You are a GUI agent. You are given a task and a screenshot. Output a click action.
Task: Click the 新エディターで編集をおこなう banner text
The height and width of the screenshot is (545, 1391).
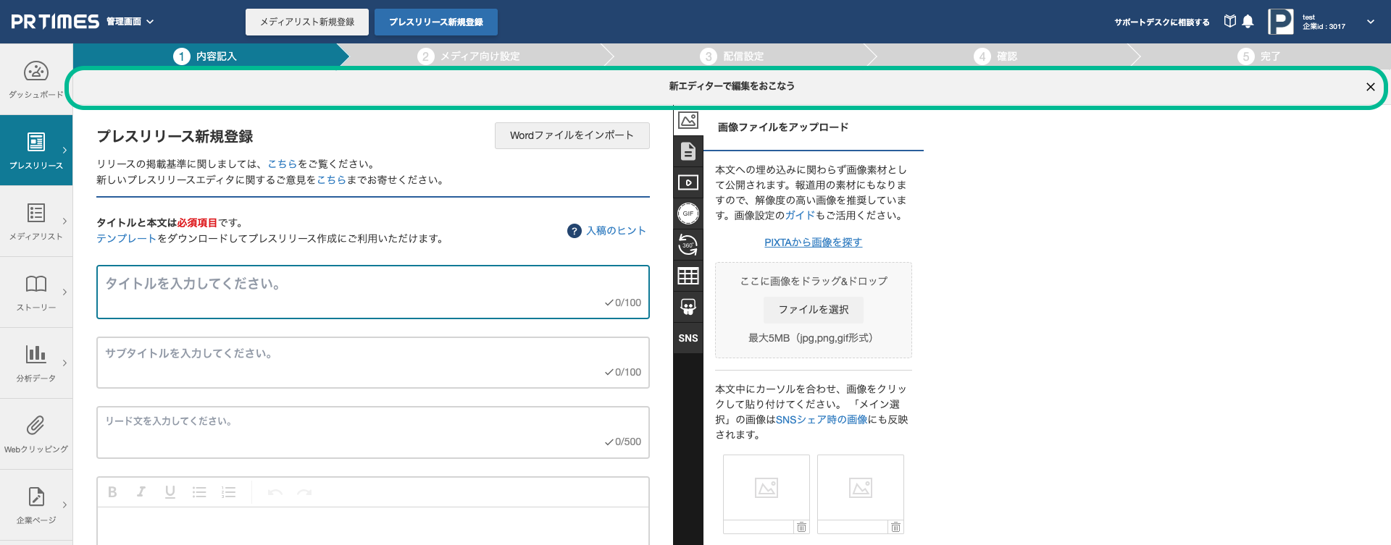pos(732,86)
